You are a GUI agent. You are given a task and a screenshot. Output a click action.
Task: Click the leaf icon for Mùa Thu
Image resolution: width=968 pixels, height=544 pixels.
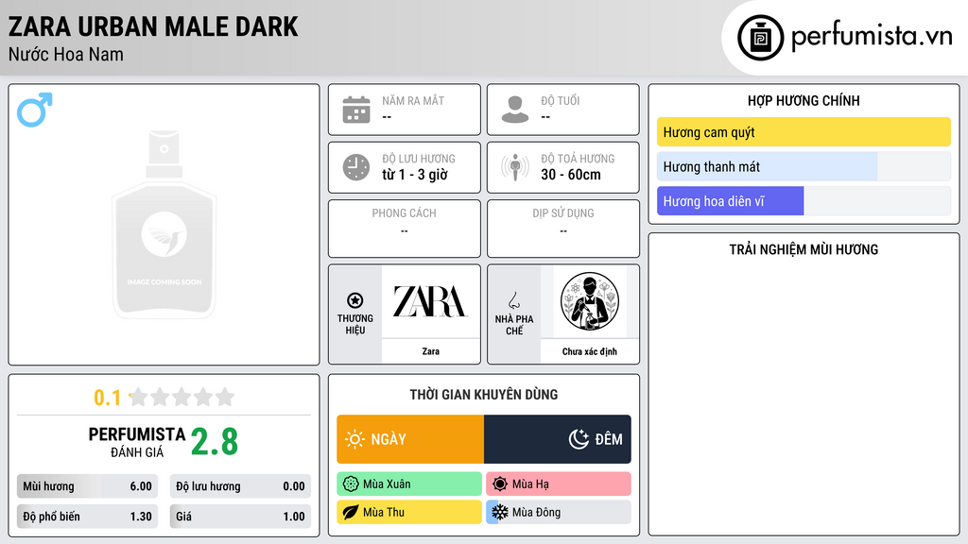pyautogui.click(x=351, y=512)
